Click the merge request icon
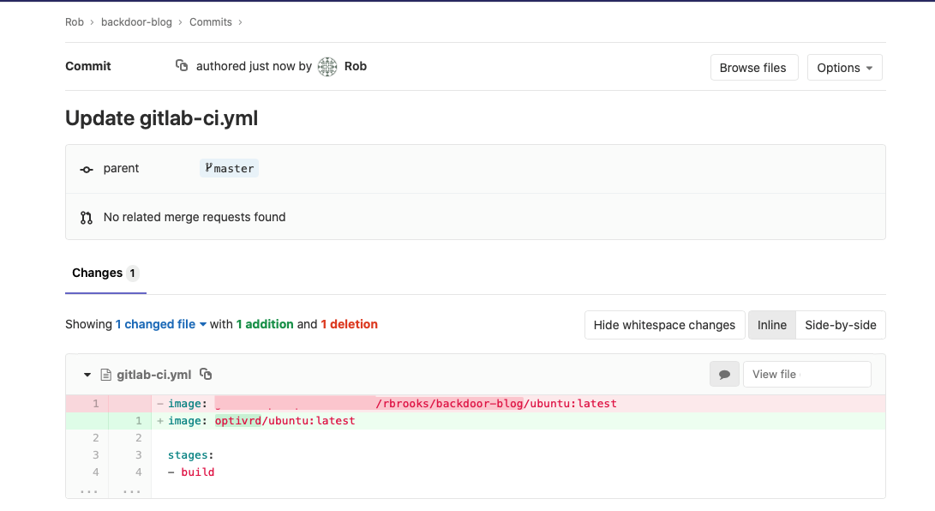The width and height of the screenshot is (935, 511). (x=87, y=218)
